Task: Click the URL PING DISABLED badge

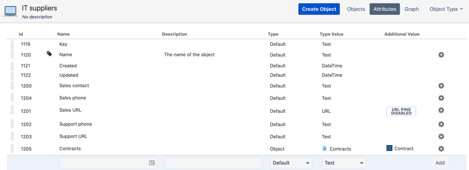Action: (401, 111)
